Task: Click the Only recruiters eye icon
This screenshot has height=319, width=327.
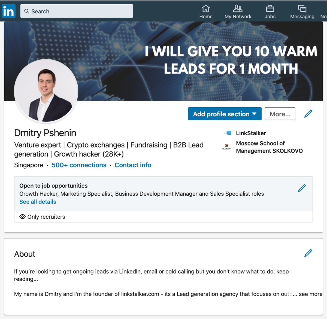Action: pos(23,217)
